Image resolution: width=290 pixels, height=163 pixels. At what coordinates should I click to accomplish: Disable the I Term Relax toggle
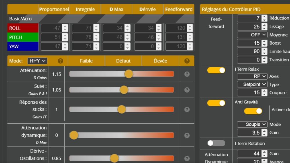click(x=216, y=70)
